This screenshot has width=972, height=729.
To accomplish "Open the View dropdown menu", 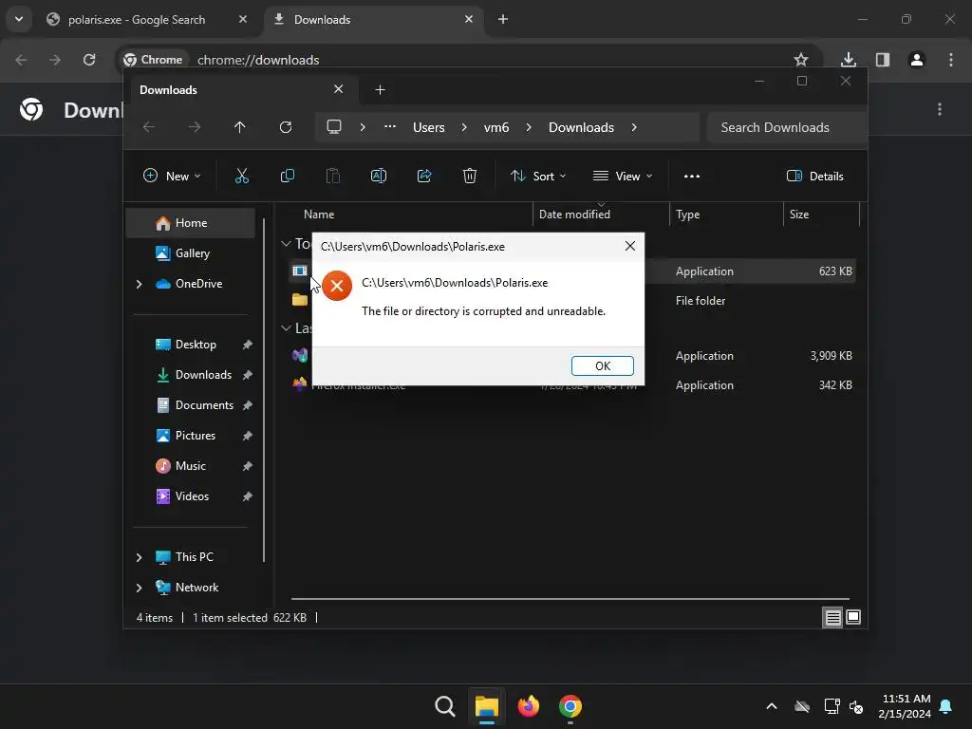I will (x=623, y=176).
